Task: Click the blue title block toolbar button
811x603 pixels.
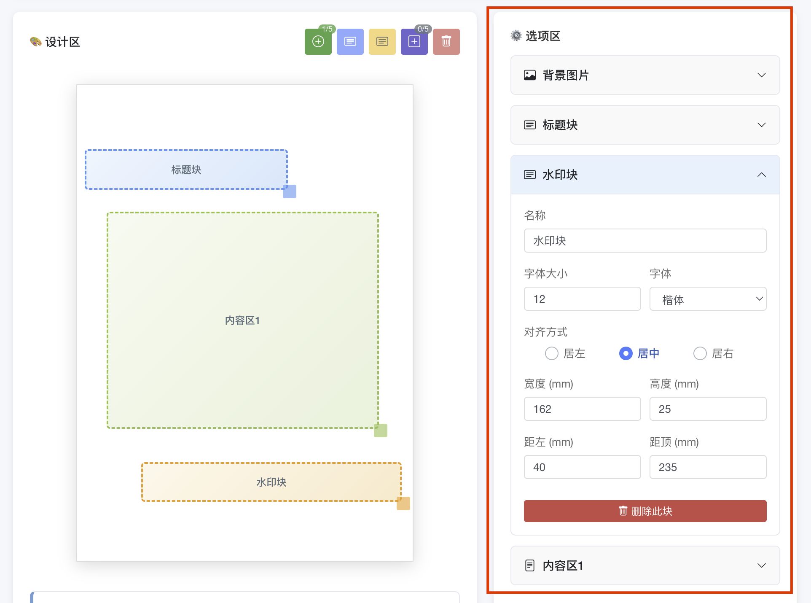Action: 350,41
